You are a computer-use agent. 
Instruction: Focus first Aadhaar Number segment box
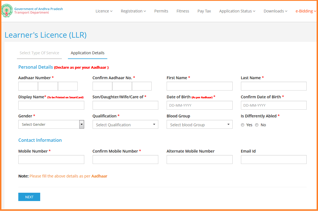pos(28,86)
